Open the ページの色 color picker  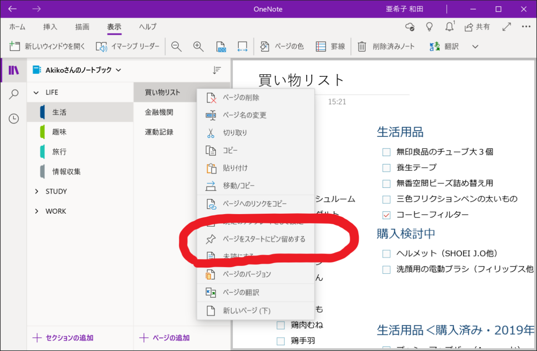(282, 47)
